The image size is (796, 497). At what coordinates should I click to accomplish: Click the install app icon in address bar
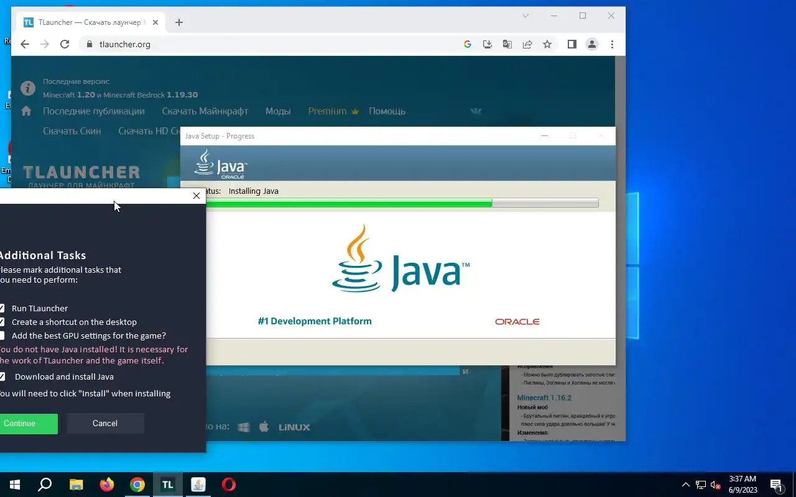pyautogui.click(x=488, y=44)
